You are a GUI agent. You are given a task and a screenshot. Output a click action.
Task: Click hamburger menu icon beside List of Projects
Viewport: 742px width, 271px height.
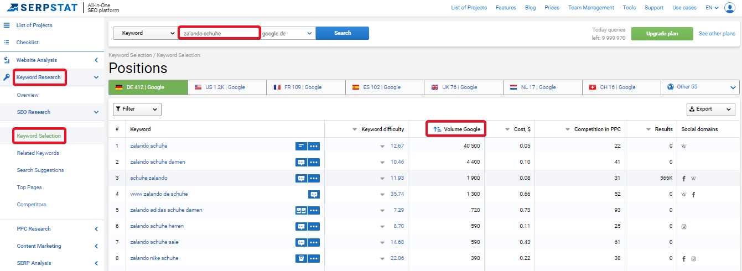coord(7,25)
